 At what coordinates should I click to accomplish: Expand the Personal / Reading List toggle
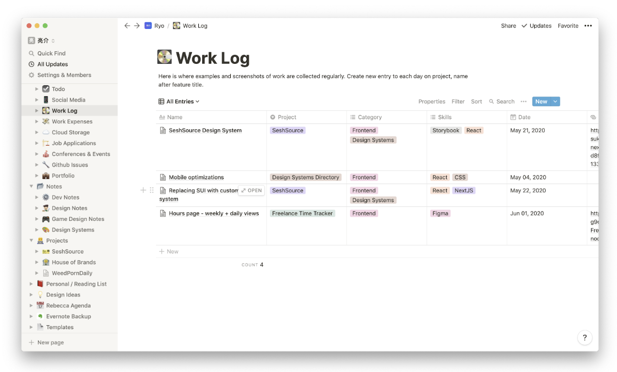pos(31,284)
